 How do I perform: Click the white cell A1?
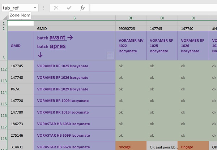point(21,23)
